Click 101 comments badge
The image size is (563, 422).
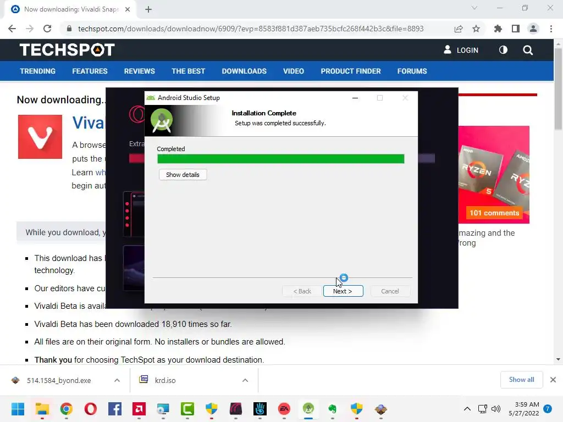pyautogui.click(x=494, y=213)
